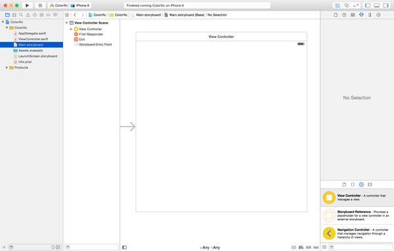Show the Connections inspector
The image size is (394, 251).
point(378,15)
